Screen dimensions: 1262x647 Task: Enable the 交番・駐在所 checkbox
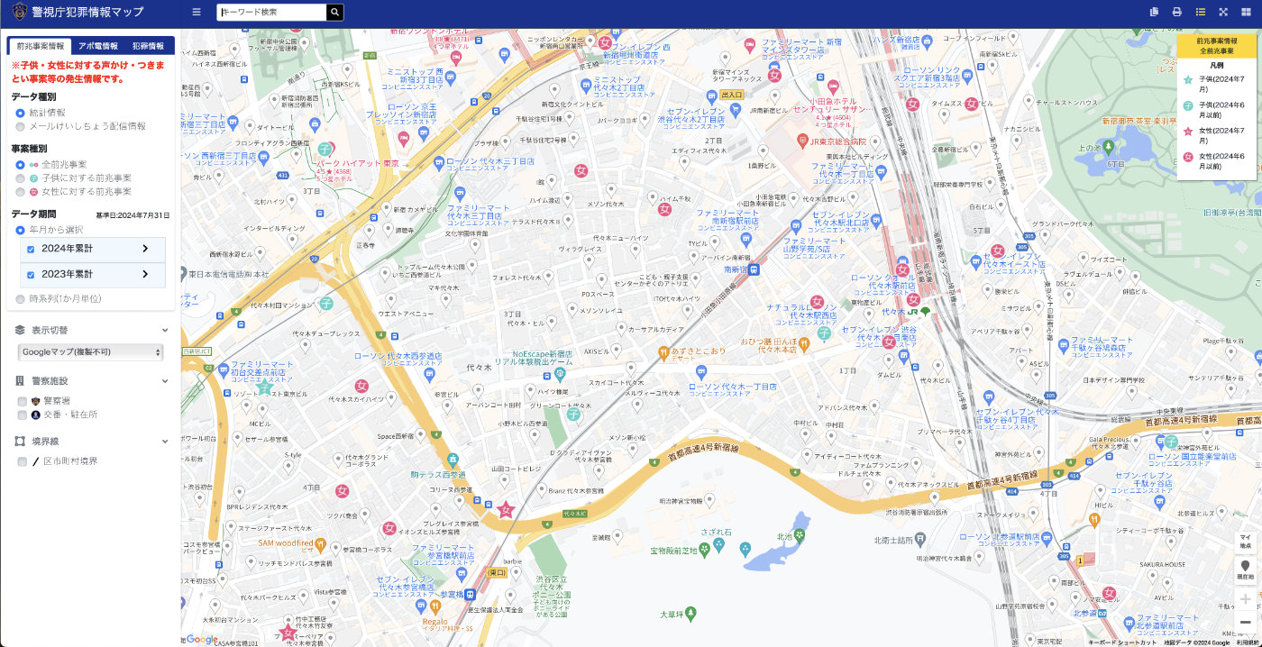pos(23,415)
